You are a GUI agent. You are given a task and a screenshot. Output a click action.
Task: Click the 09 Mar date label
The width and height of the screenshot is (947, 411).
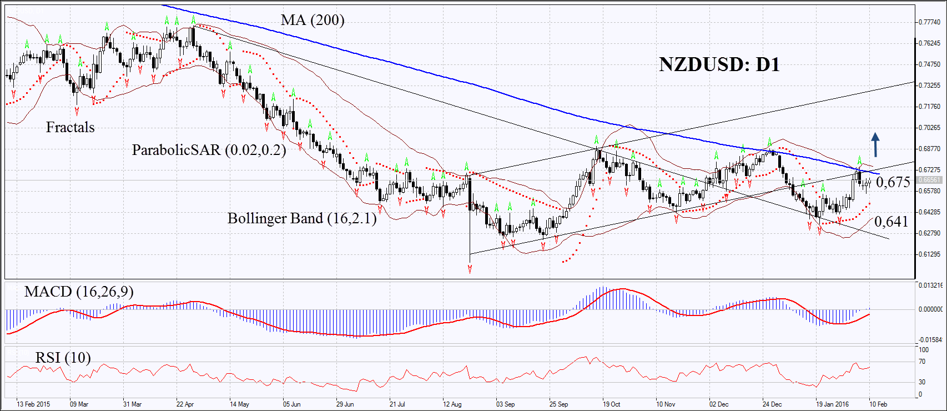coord(79,404)
